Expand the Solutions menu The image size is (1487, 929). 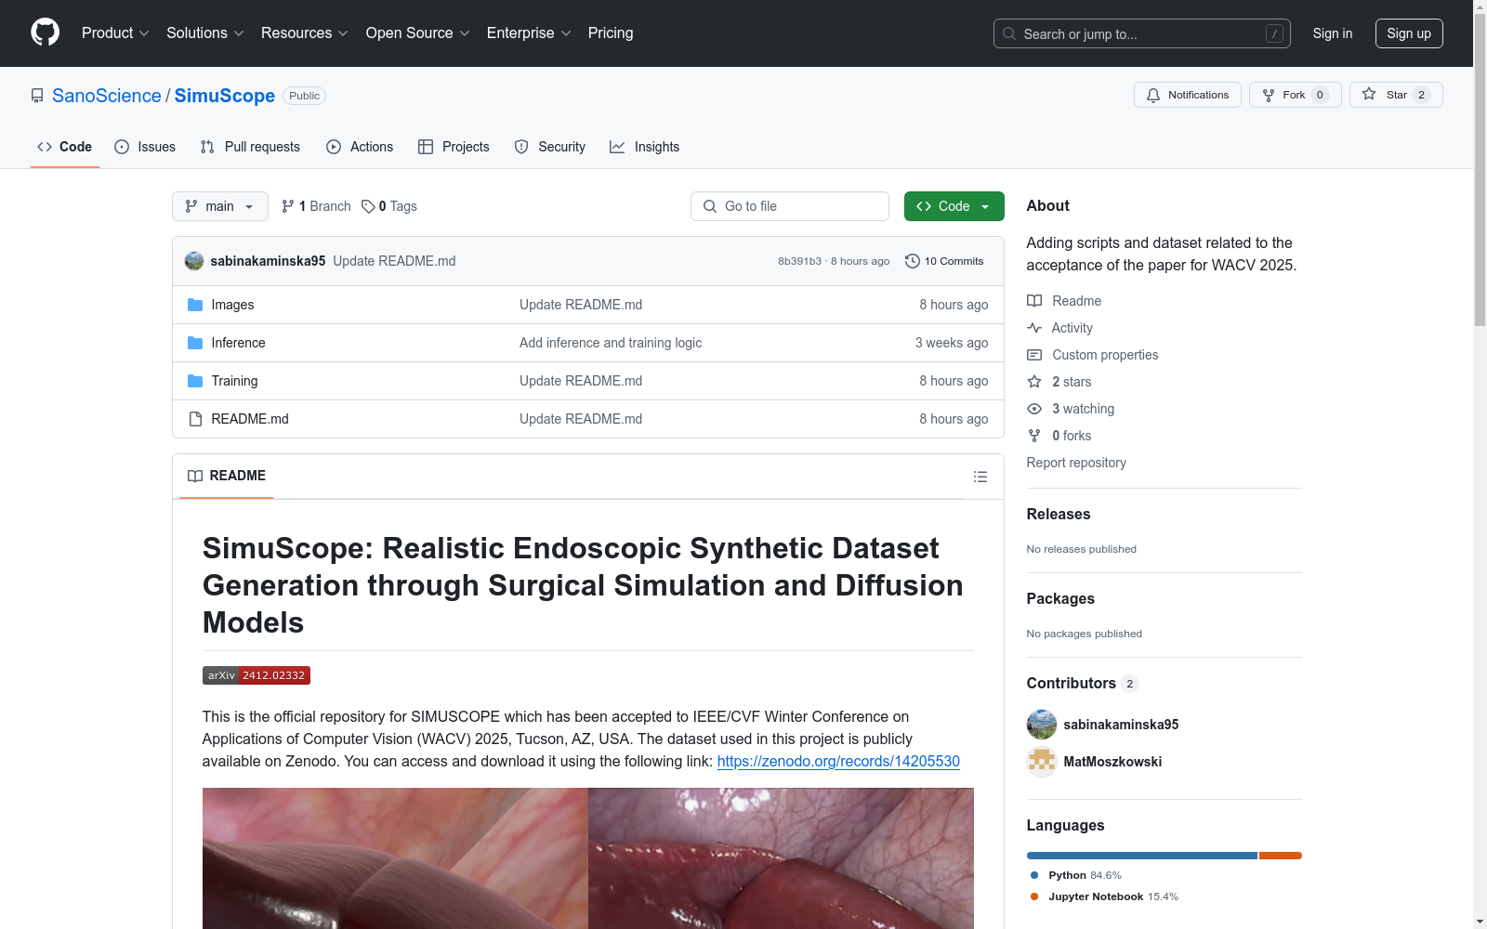click(204, 33)
